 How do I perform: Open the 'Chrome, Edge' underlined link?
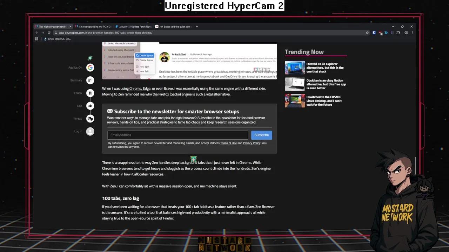140,89
